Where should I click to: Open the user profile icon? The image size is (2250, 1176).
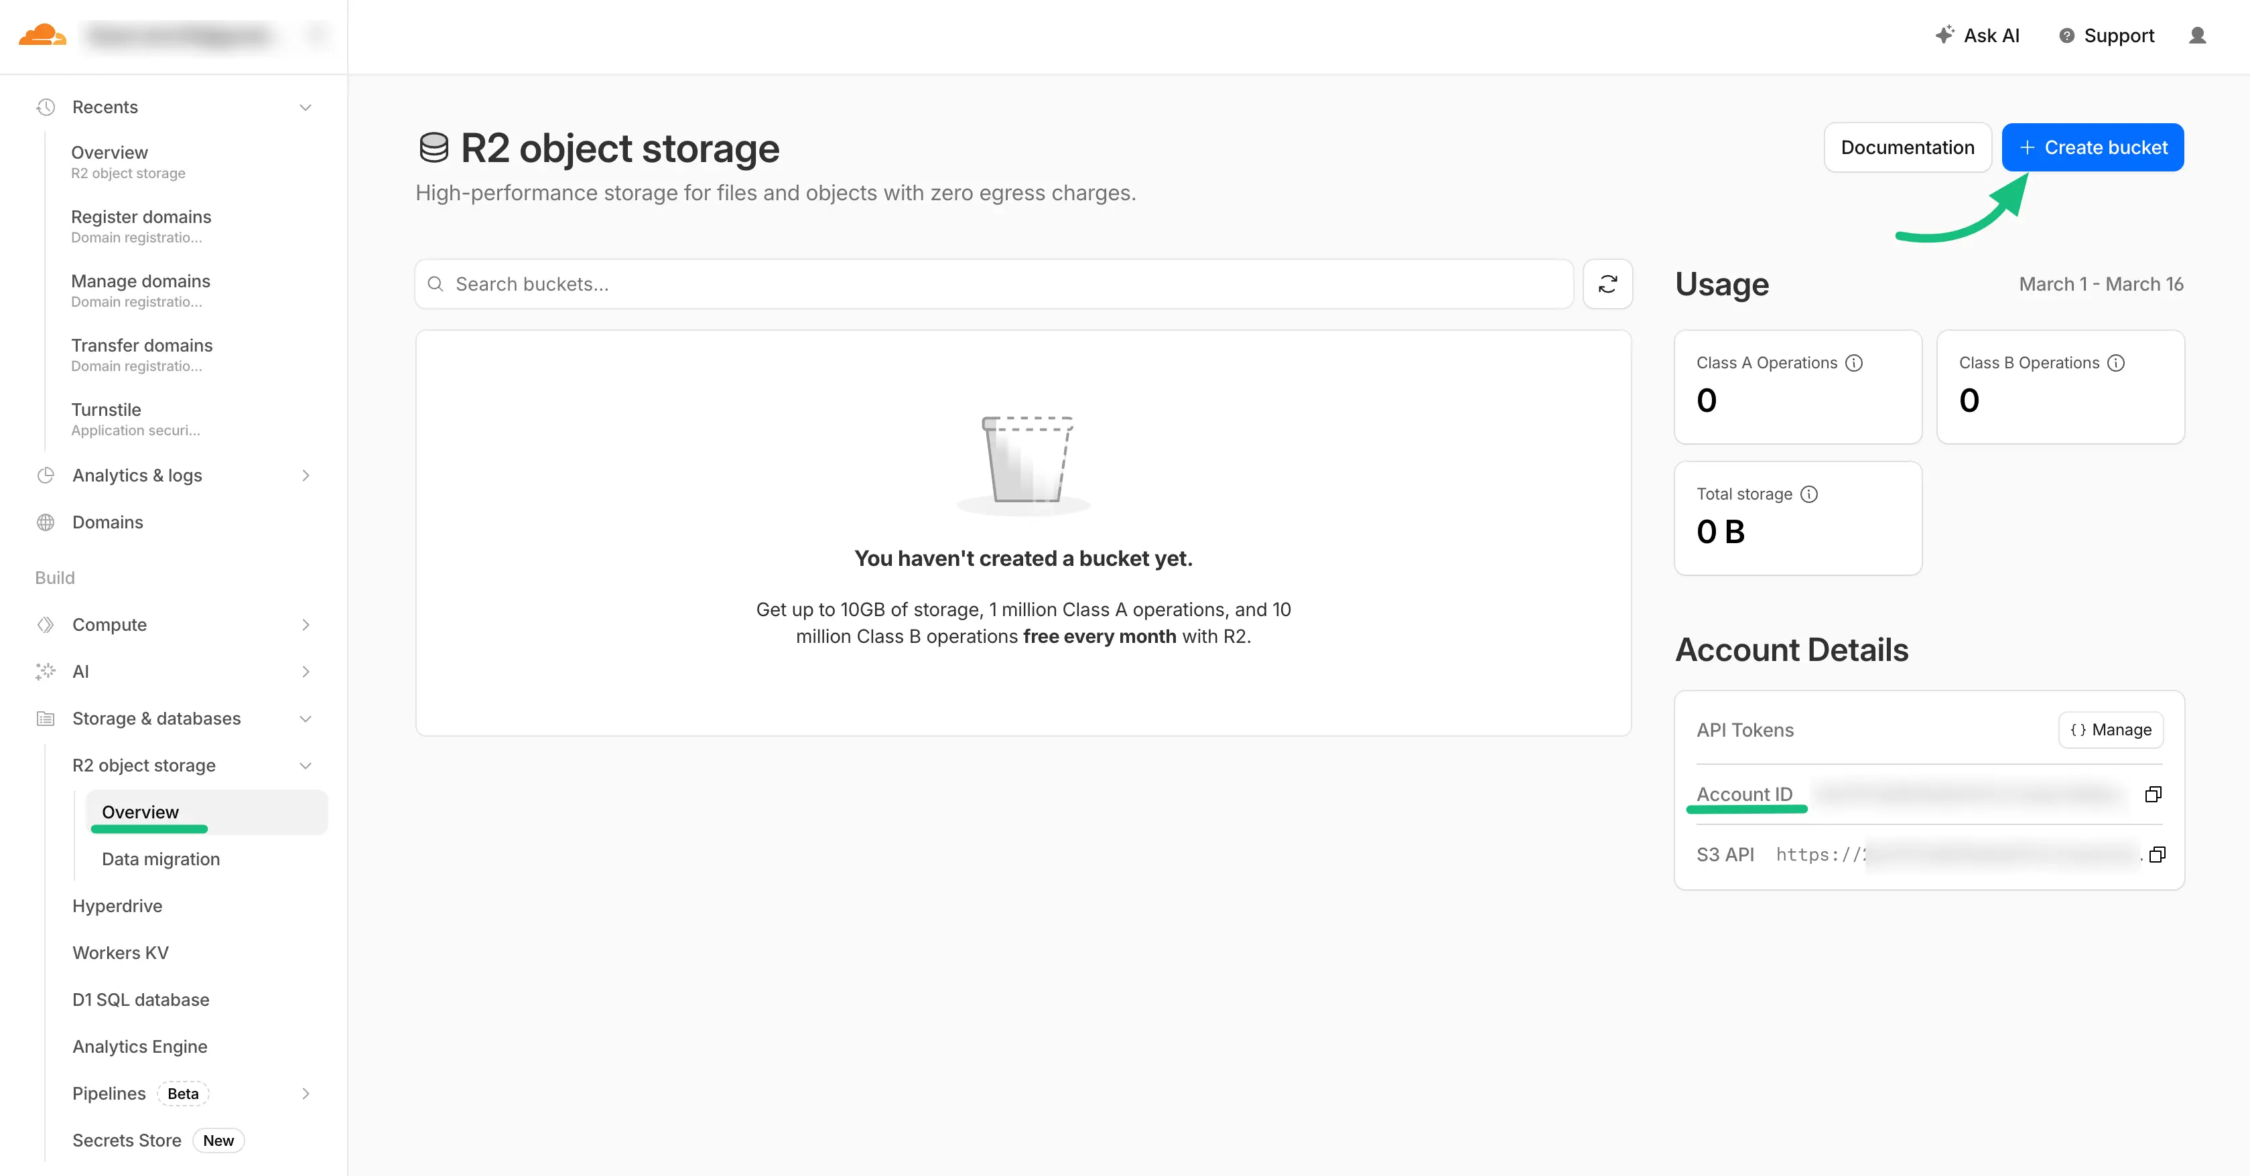2198,35
